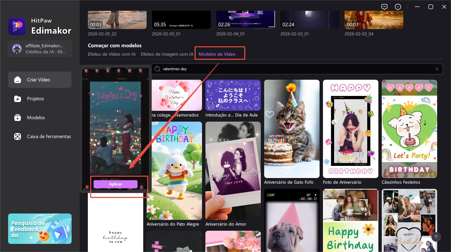Click the Modelos sidebar icon
Screen dimensions: 451x252
17,118
